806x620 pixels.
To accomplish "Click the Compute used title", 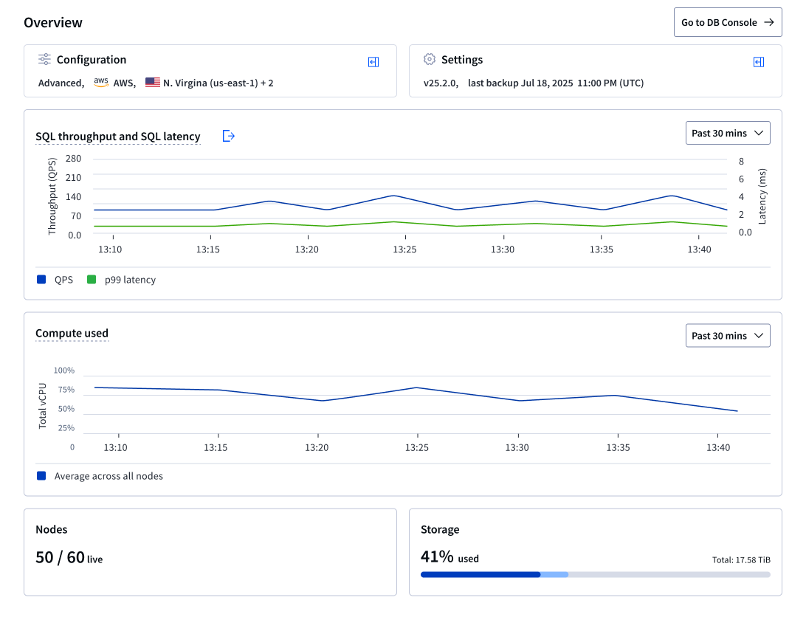I will [x=72, y=333].
